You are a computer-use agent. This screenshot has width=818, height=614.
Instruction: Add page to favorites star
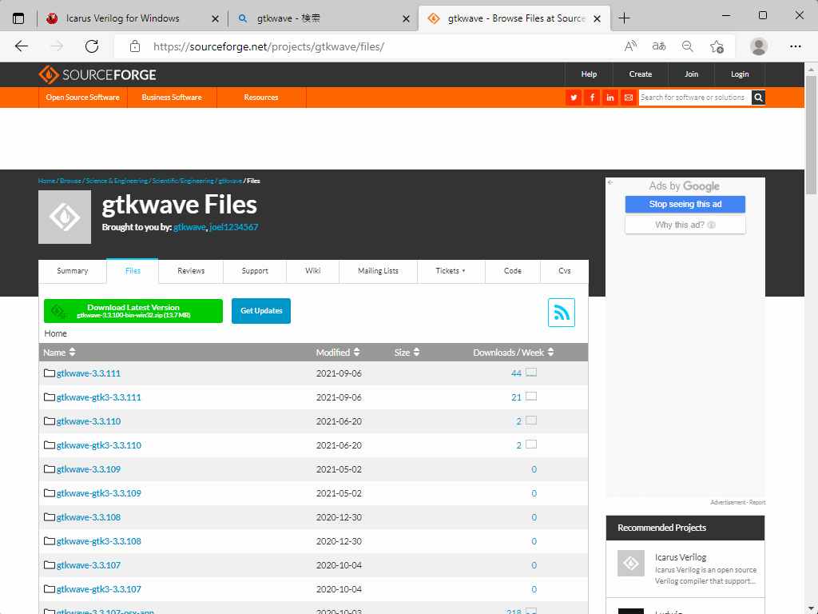pos(717,46)
